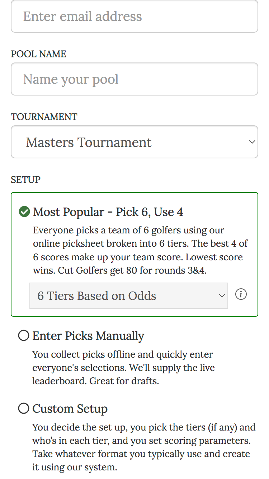Expand the 6 Tiers Based on Odds dropdown
This screenshot has width=269, height=479.
click(128, 296)
